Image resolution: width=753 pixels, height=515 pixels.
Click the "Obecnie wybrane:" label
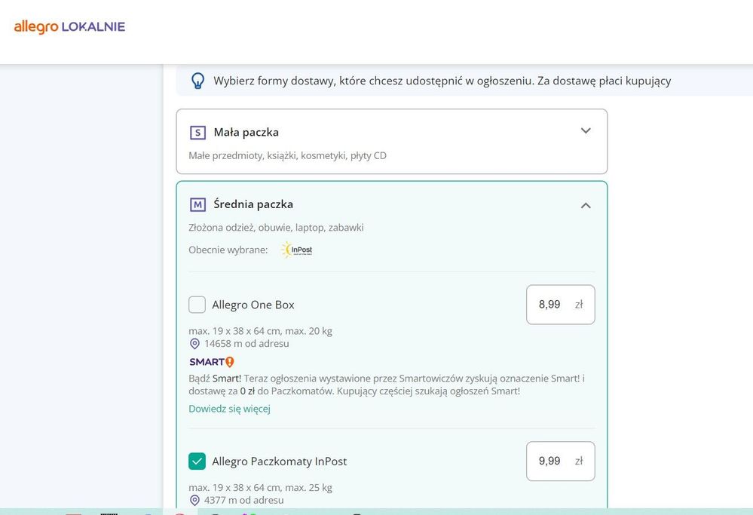(228, 250)
